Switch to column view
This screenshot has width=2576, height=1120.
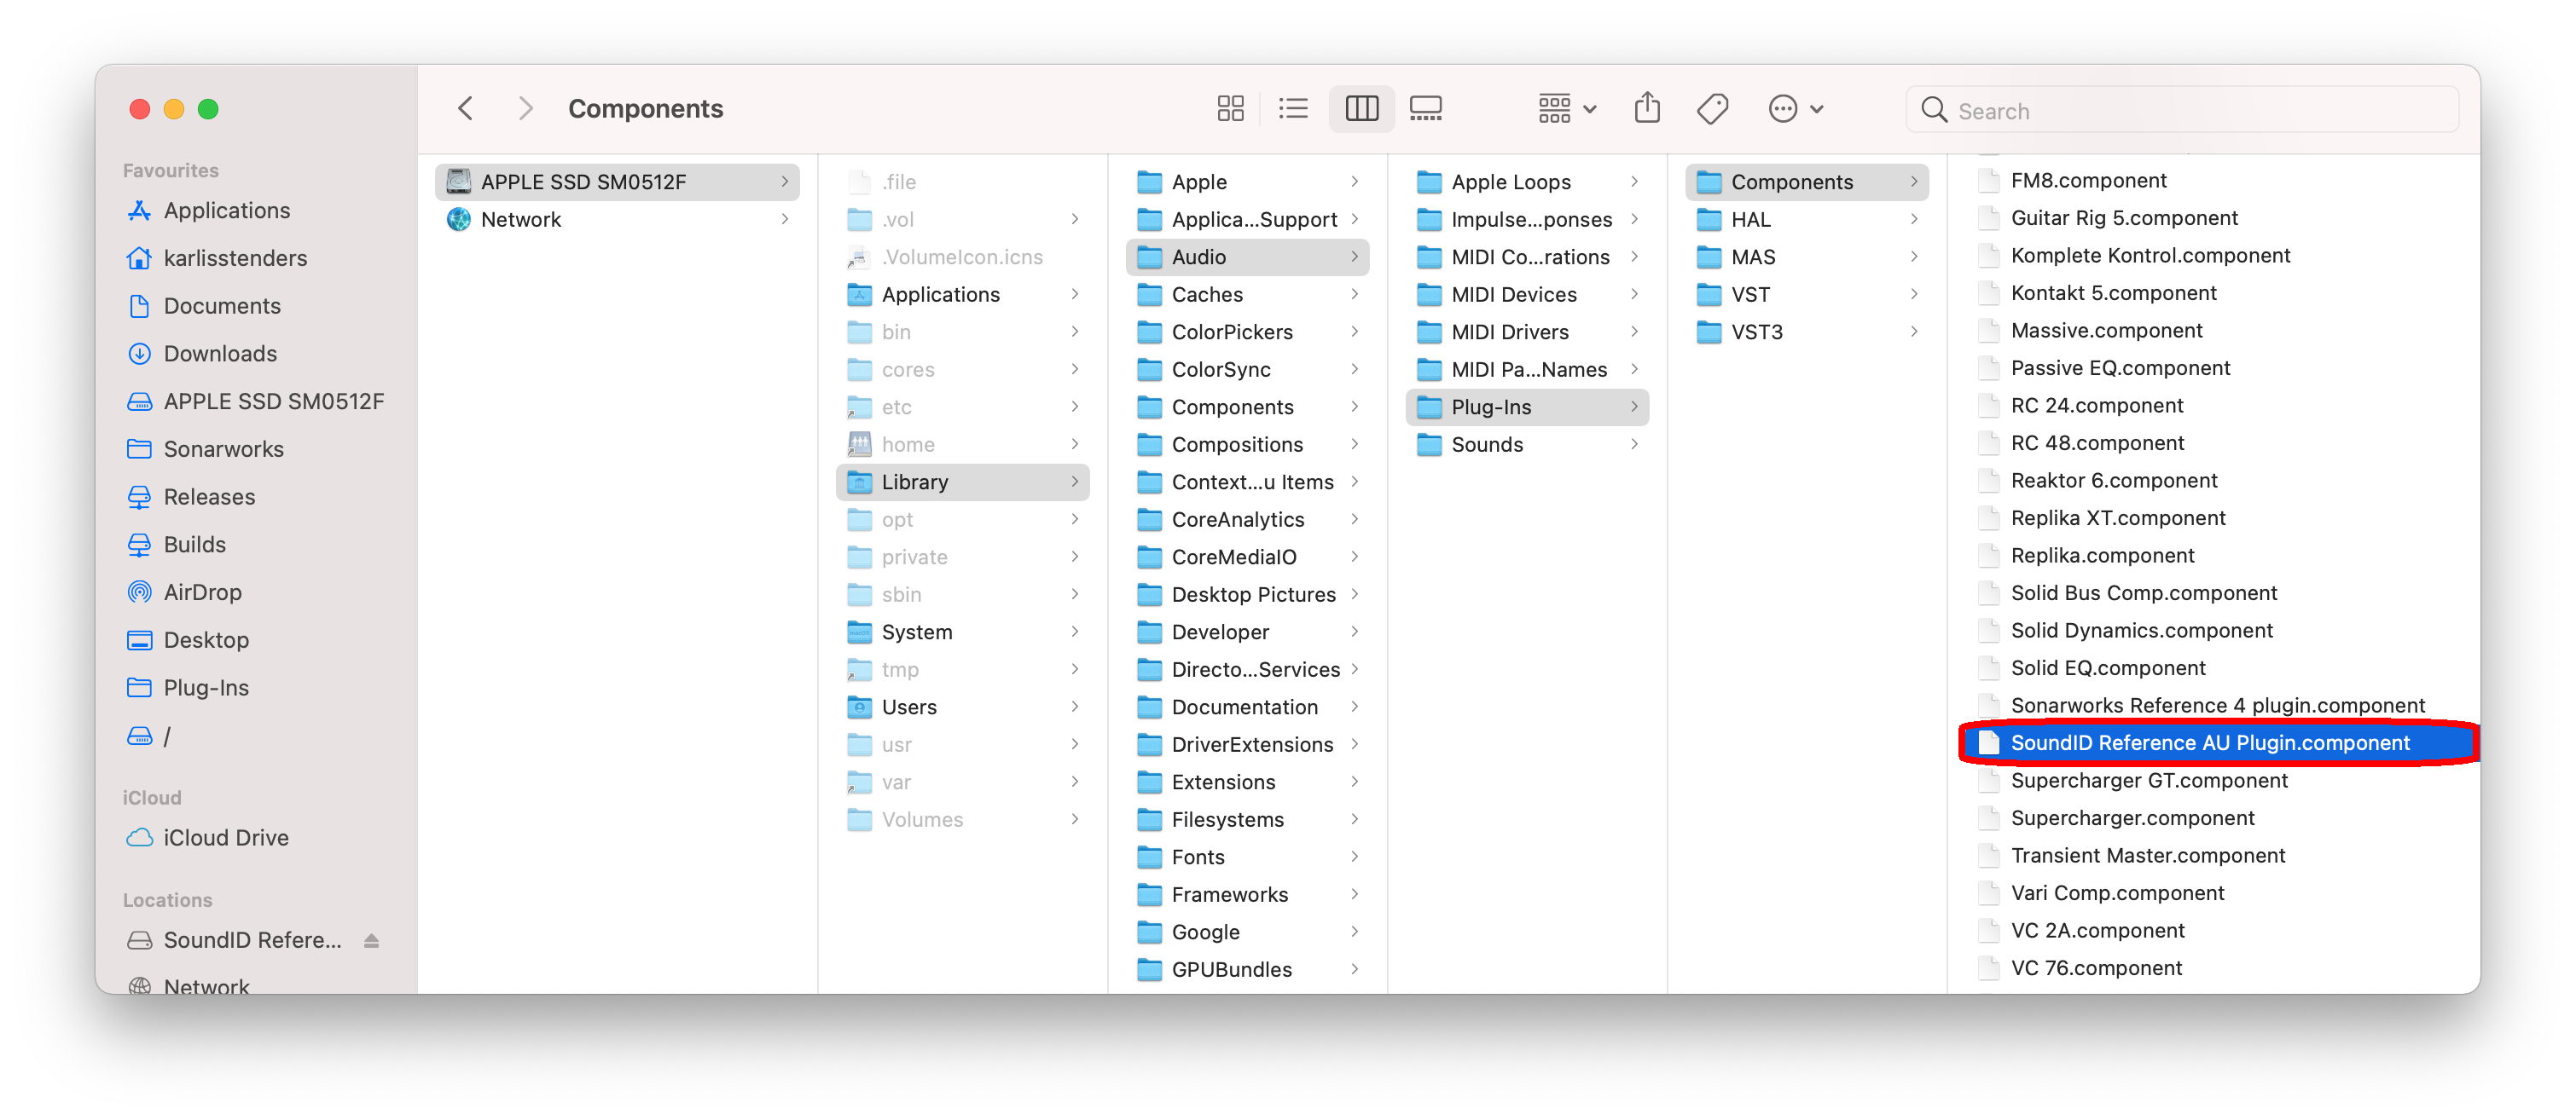[x=1361, y=109]
